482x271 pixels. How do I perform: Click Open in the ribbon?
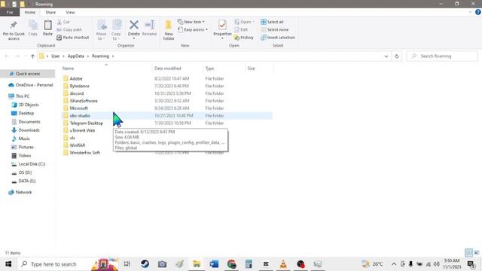pyautogui.click(x=244, y=22)
